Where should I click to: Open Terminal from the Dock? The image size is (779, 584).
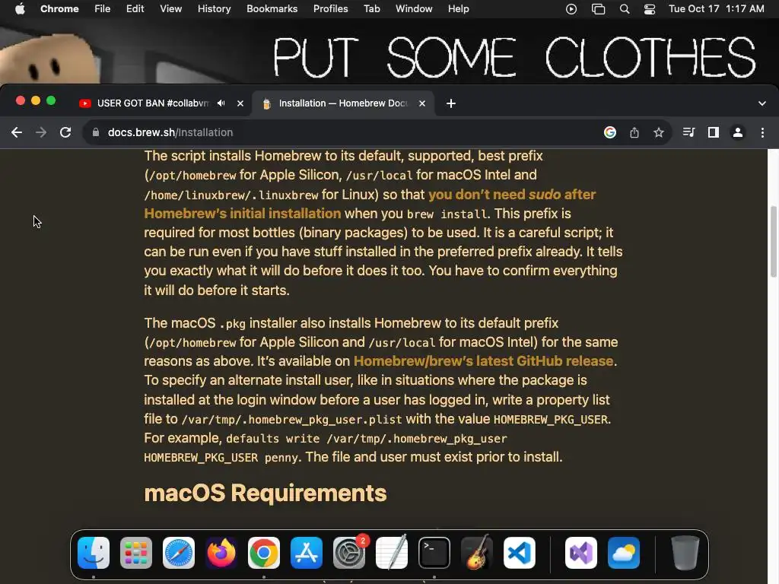tap(434, 553)
